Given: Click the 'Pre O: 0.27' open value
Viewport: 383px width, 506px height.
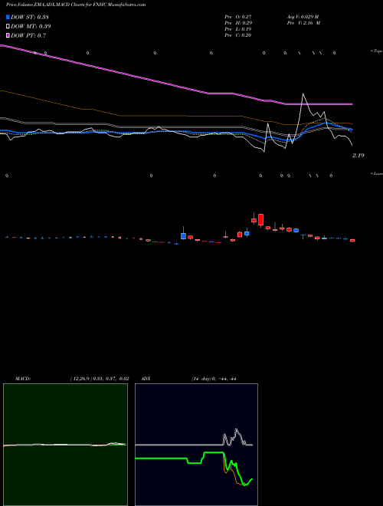Looking at the screenshot, I should 238,17.
